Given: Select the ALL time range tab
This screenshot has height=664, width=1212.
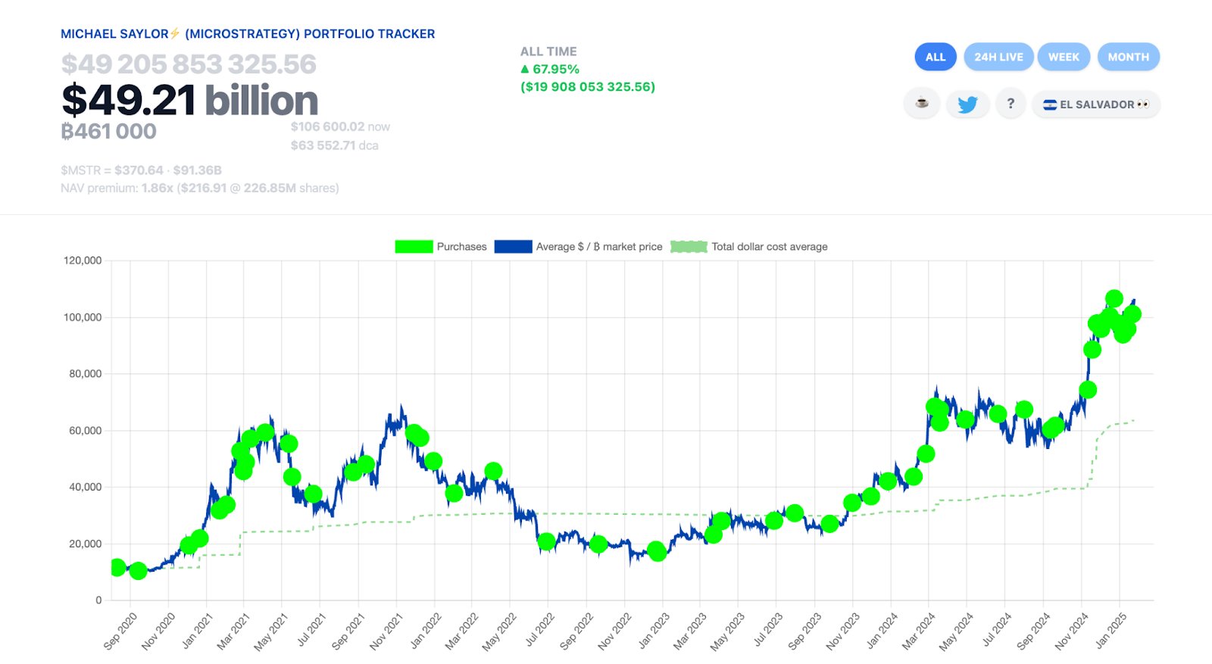Looking at the screenshot, I should point(936,57).
